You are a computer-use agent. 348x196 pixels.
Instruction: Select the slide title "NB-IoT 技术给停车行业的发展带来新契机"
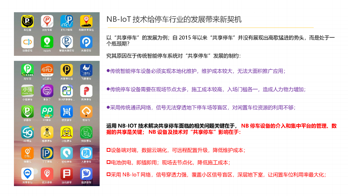click(174, 19)
